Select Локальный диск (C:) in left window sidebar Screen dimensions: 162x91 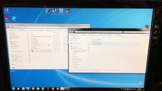tap(18, 56)
